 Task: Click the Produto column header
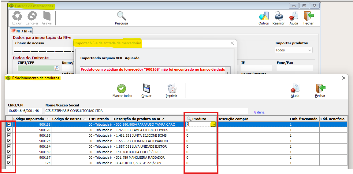pyautogui.click(x=201, y=119)
